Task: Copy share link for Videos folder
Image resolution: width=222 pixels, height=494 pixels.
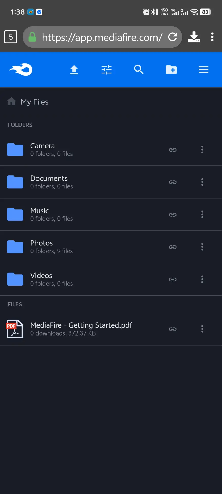Action: (x=173, y=279)
